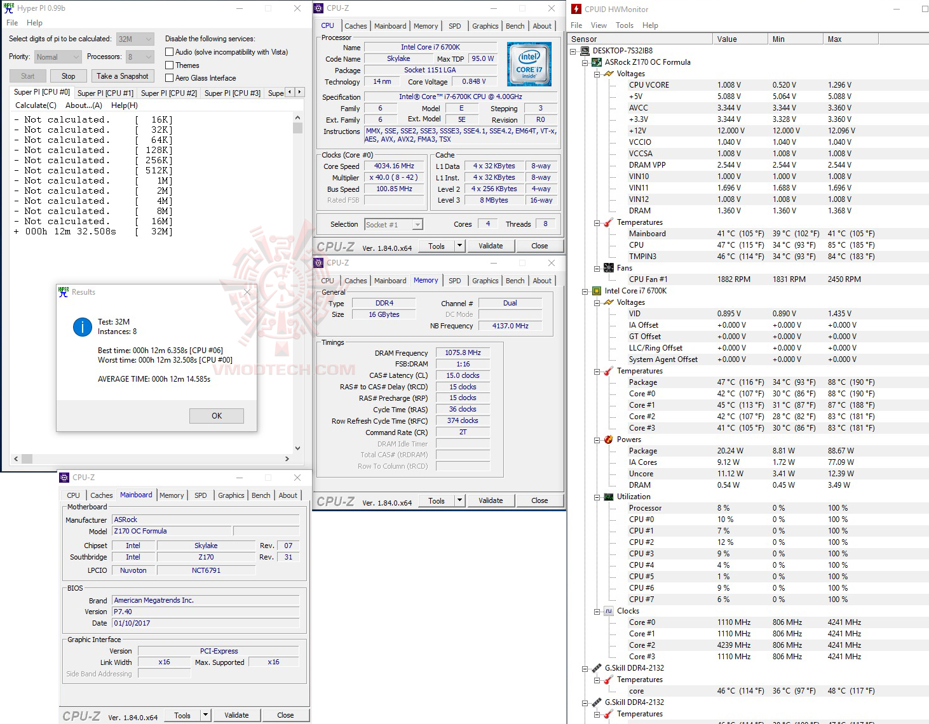Open the About...(A) menu

[x=84, y=105]
